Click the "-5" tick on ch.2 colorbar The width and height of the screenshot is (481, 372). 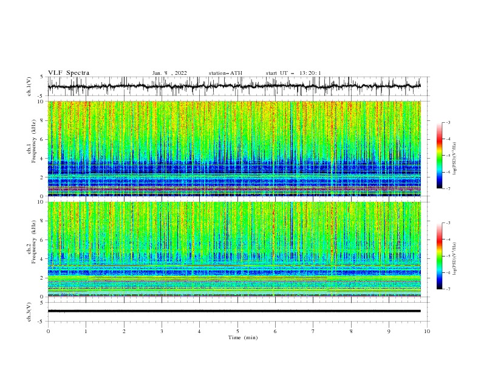(x=448, y=256)
